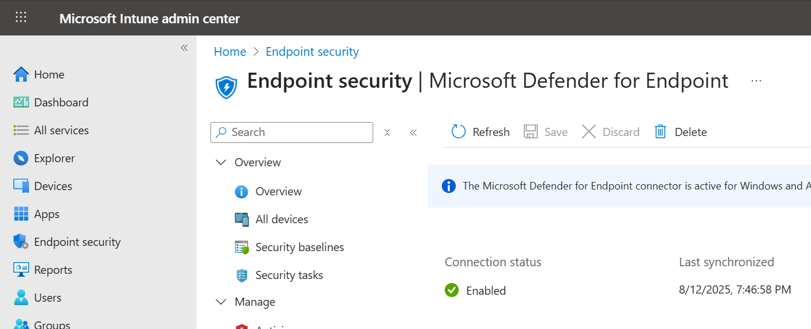Click the connector active info banner text
This screenshot has height=329, width=811.
pyautogui.click(x=637, y=186)
